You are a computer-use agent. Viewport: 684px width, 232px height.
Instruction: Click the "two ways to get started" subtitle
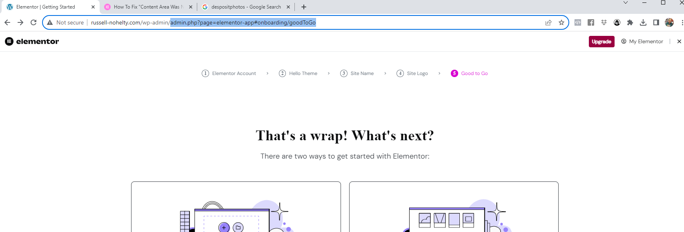(345, 156)
